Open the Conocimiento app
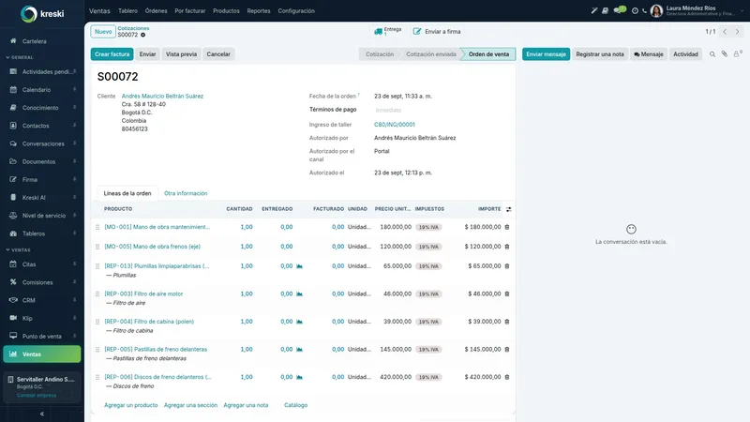Viewport: 750px width, 422px height. (42, 108)
